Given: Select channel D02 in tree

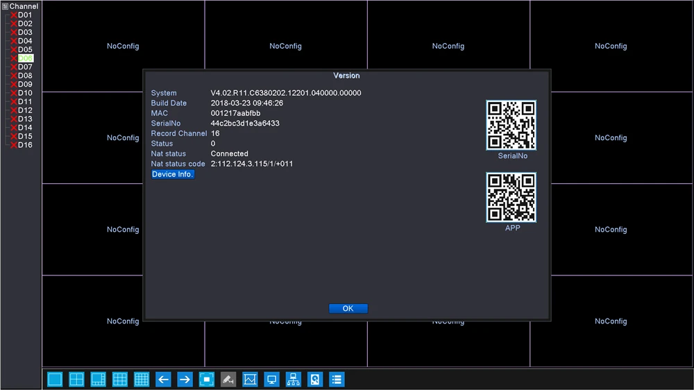Looking at the screenshot, I should pos(25,24).
